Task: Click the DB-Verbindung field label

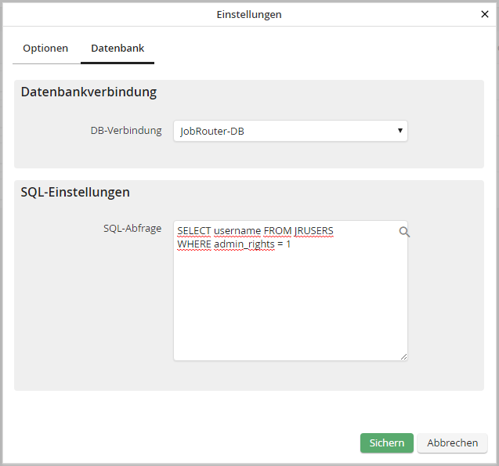Action: (x=125, y=131)
